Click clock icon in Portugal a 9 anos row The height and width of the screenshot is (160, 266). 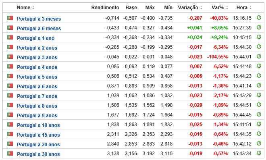coord(259,114)
